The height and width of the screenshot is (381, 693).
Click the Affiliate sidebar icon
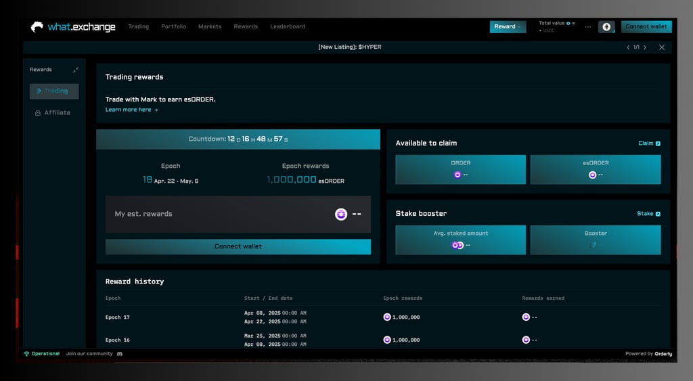[38, 113]
